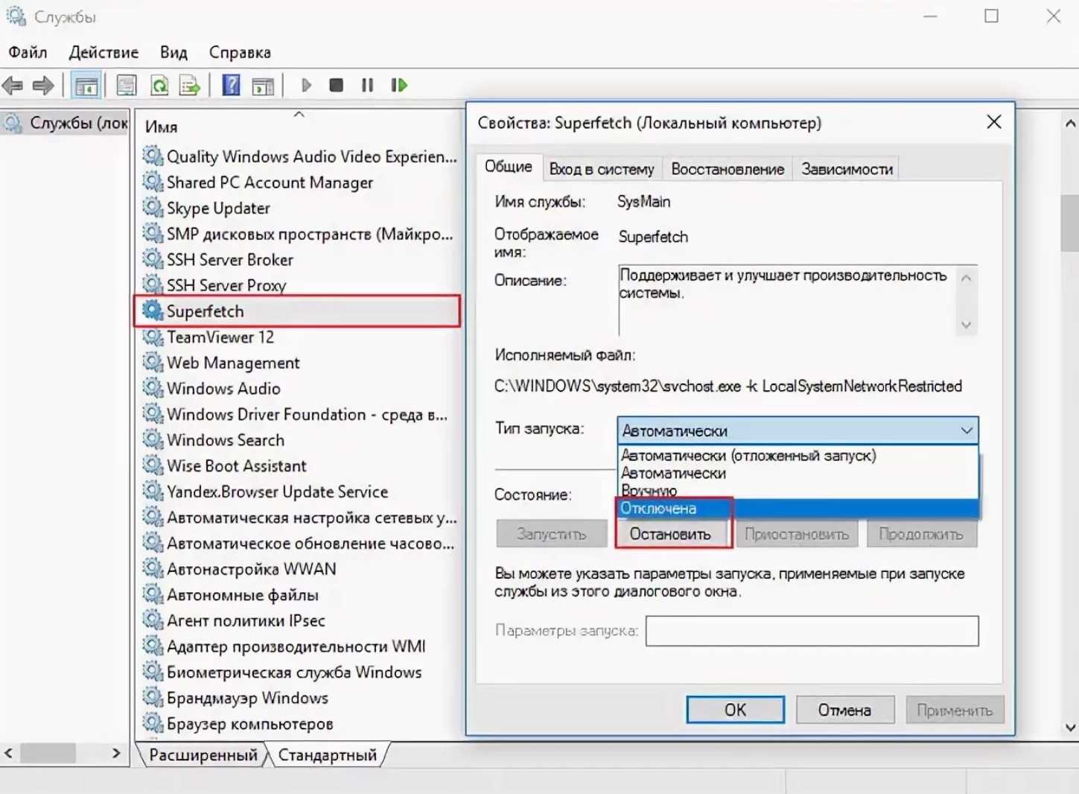Open Help via the question mark icon
Screen dimensions: 1079x794
pyautogui.click(x=232, y=86)
